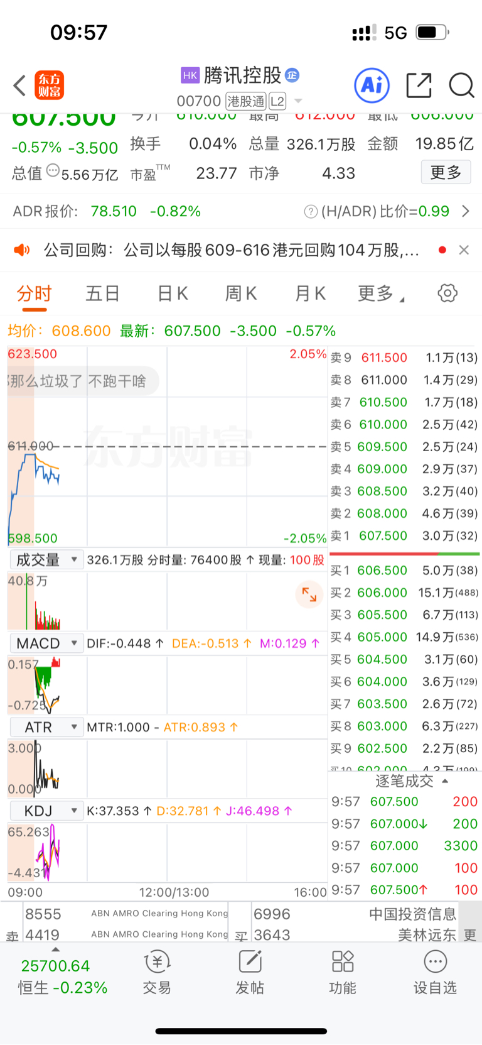
Task: Open the 成交量 indicator dropdown
Action: tap(46, 559)
